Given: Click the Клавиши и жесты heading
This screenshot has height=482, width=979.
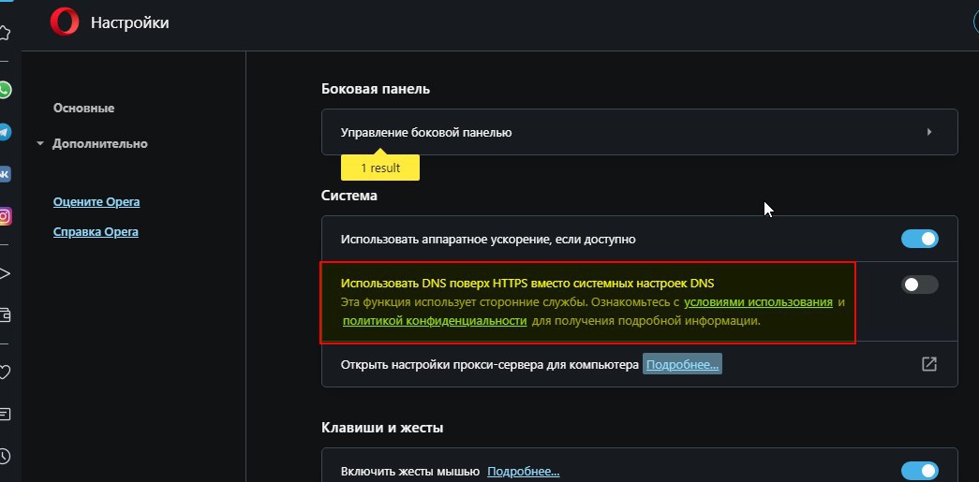Looking at the screenshot, I should coord(382,428).
